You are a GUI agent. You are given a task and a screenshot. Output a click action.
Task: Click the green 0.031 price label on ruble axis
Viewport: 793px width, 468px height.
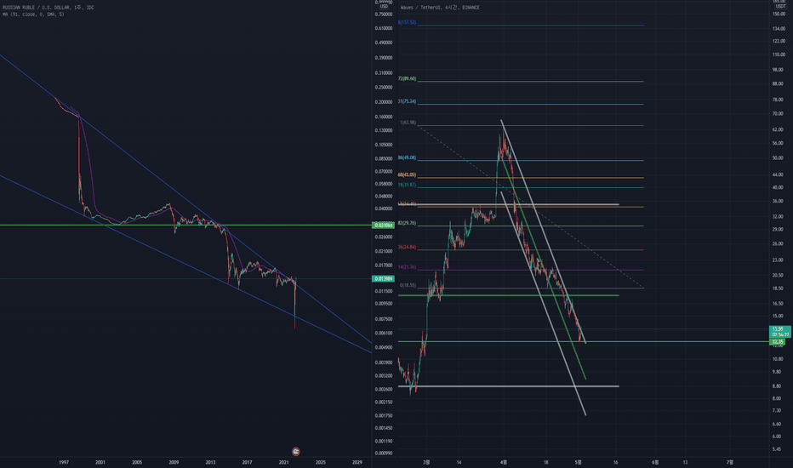[383, 225]
